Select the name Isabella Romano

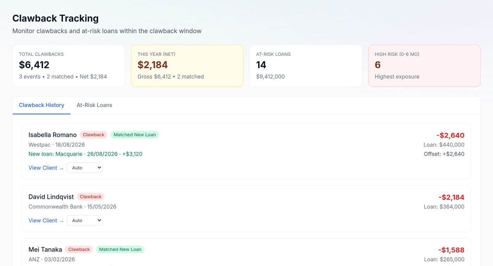52,135
